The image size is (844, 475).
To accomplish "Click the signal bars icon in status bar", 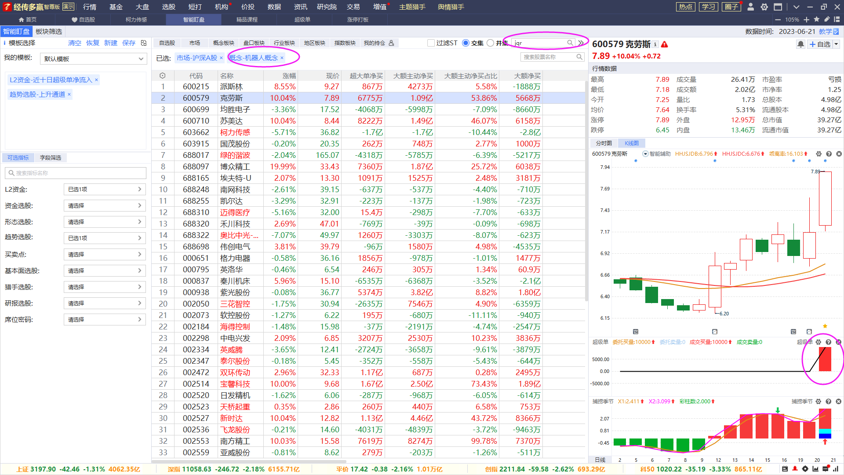I will pyautogui.click(x=835, y=469).
